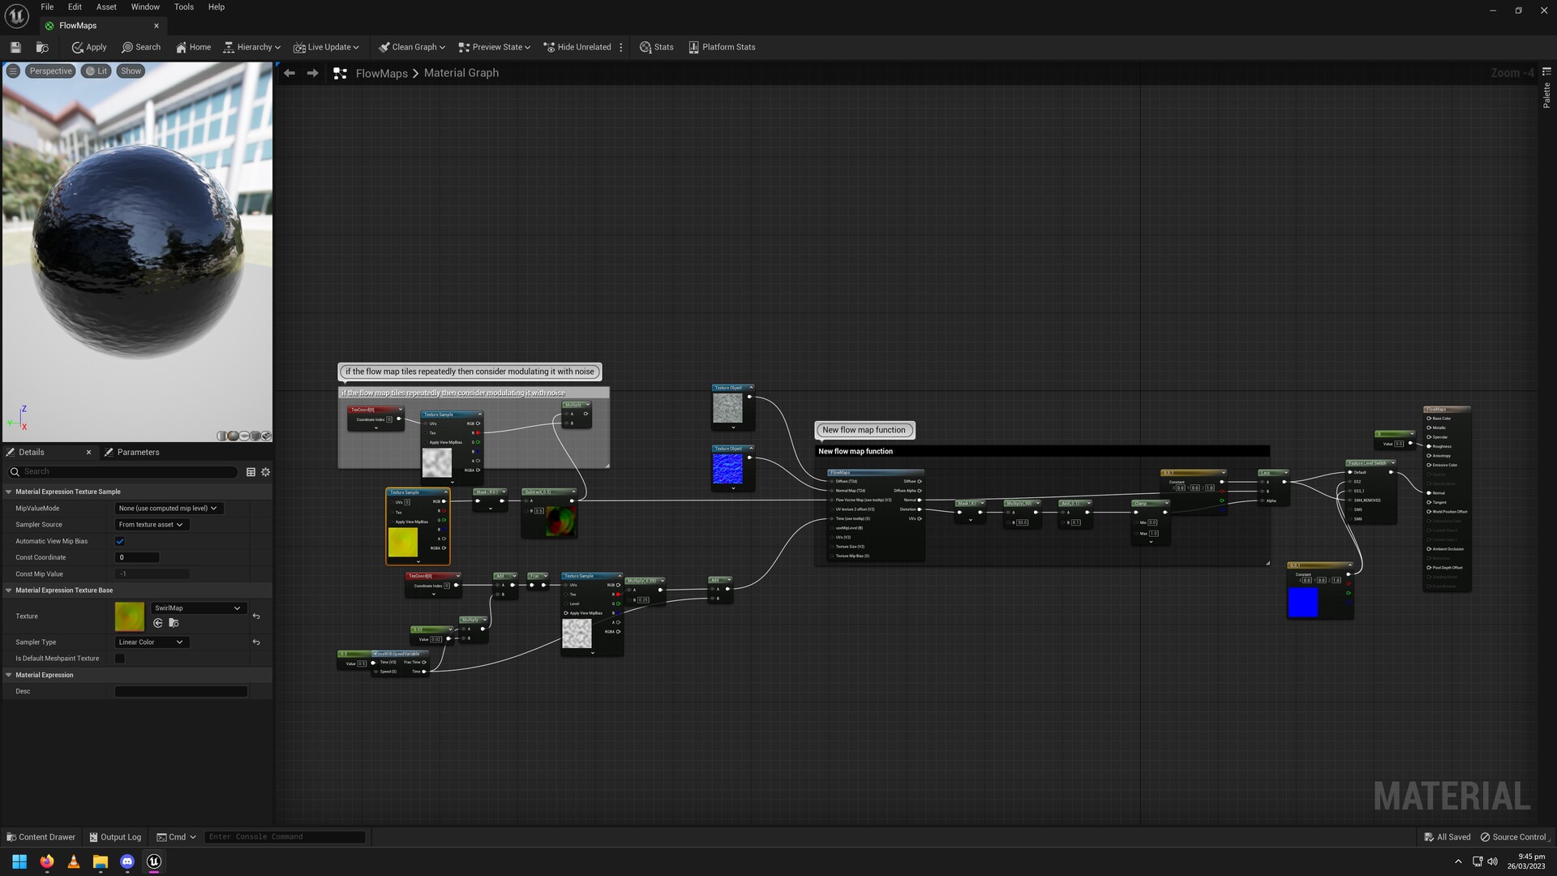
Task: Click the FlowMaps breadcrumb link
Action: 381,73
